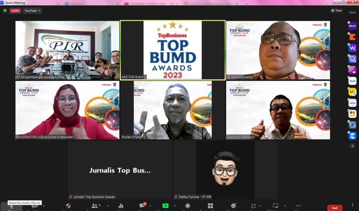Open the Participants panel icon
Viewport: 359px width, 211px height.
94,206
